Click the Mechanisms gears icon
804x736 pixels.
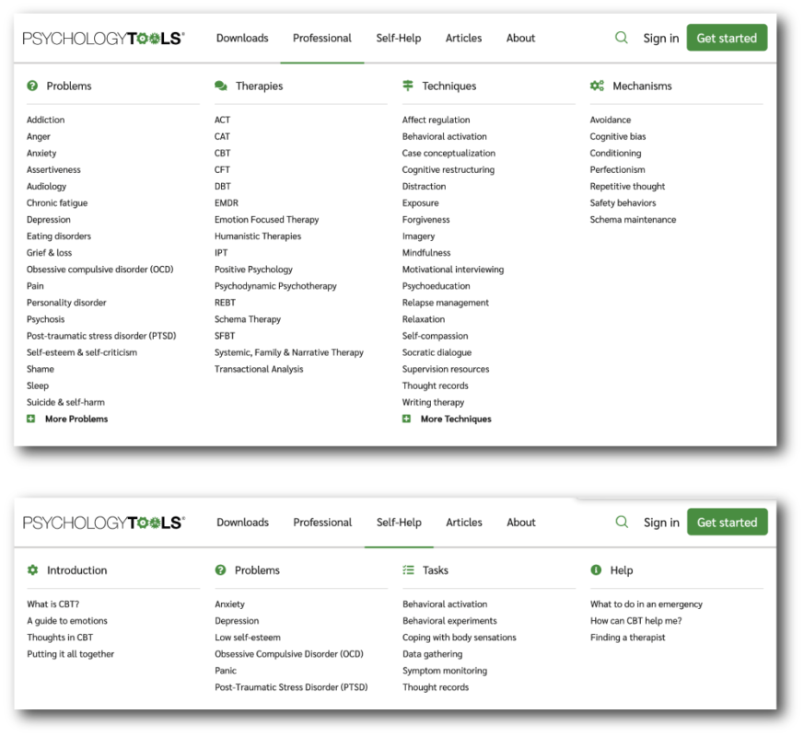point(597,86)
